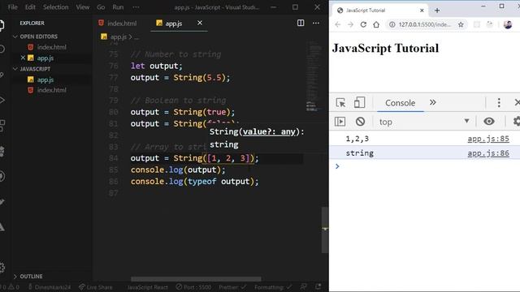Viewport: 520px width, 292px height.
Task: Click console.log(typeof output) code line
Action: 194,182
